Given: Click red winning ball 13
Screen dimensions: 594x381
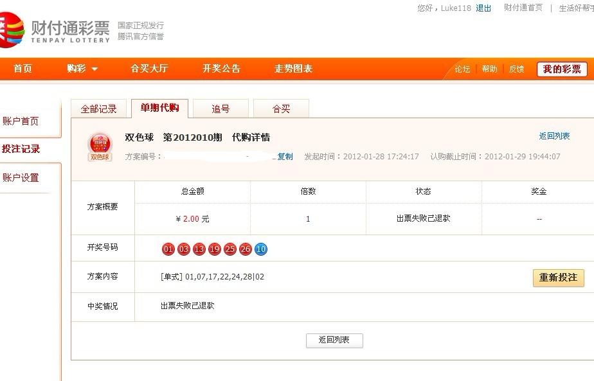Looking at the screenshot, I should coord(199,249).
